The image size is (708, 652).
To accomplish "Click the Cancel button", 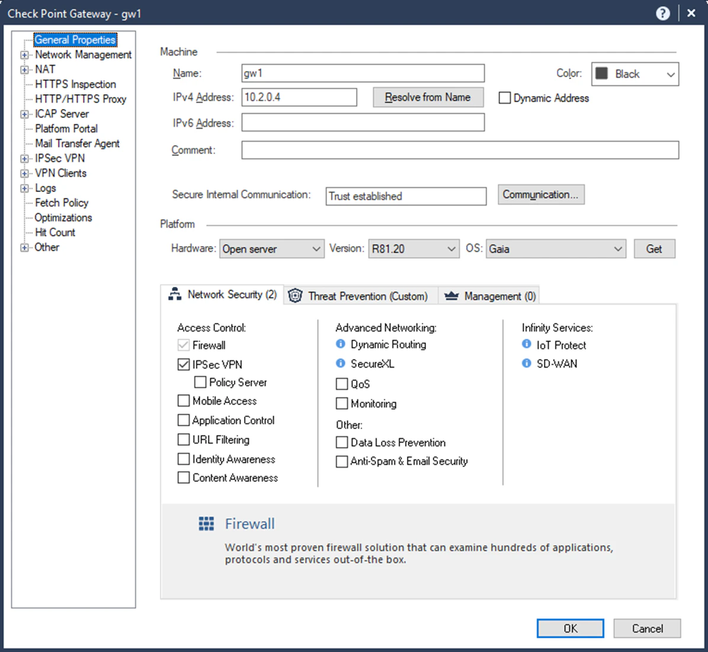I will pyautogui.click(x=647, y=628).
